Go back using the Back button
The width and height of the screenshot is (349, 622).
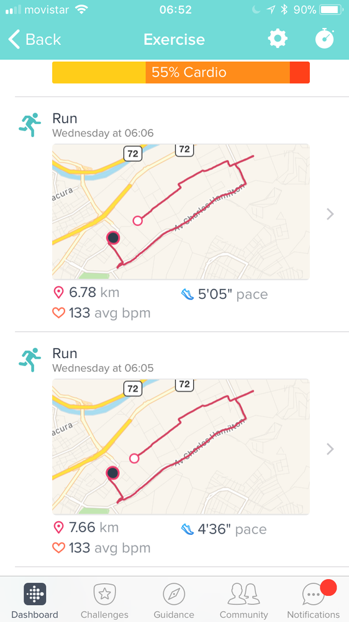pos(34,39)
